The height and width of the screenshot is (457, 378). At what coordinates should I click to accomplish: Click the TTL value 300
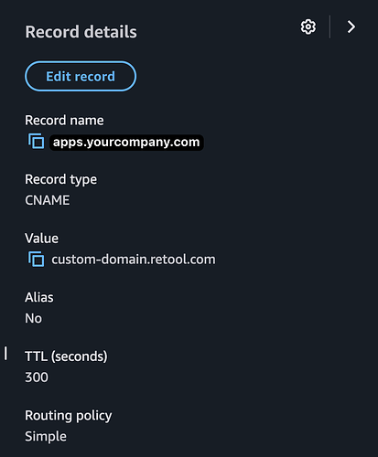click(37, 377)
